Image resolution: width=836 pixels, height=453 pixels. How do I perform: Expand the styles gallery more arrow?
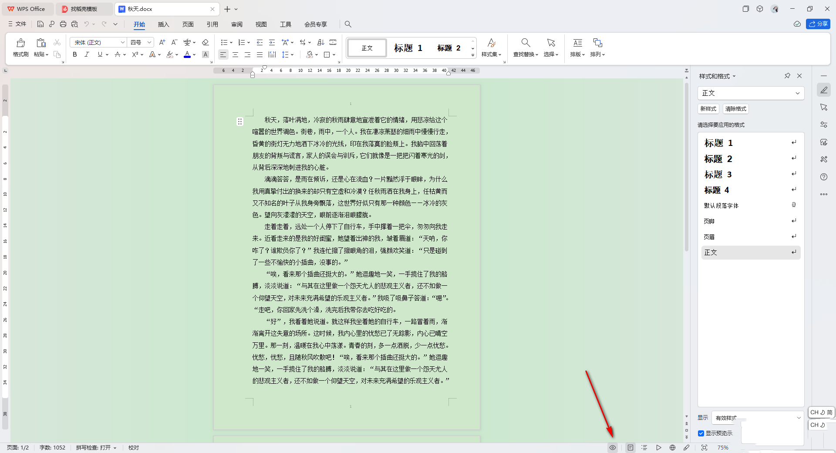click(x=473, y=55)
